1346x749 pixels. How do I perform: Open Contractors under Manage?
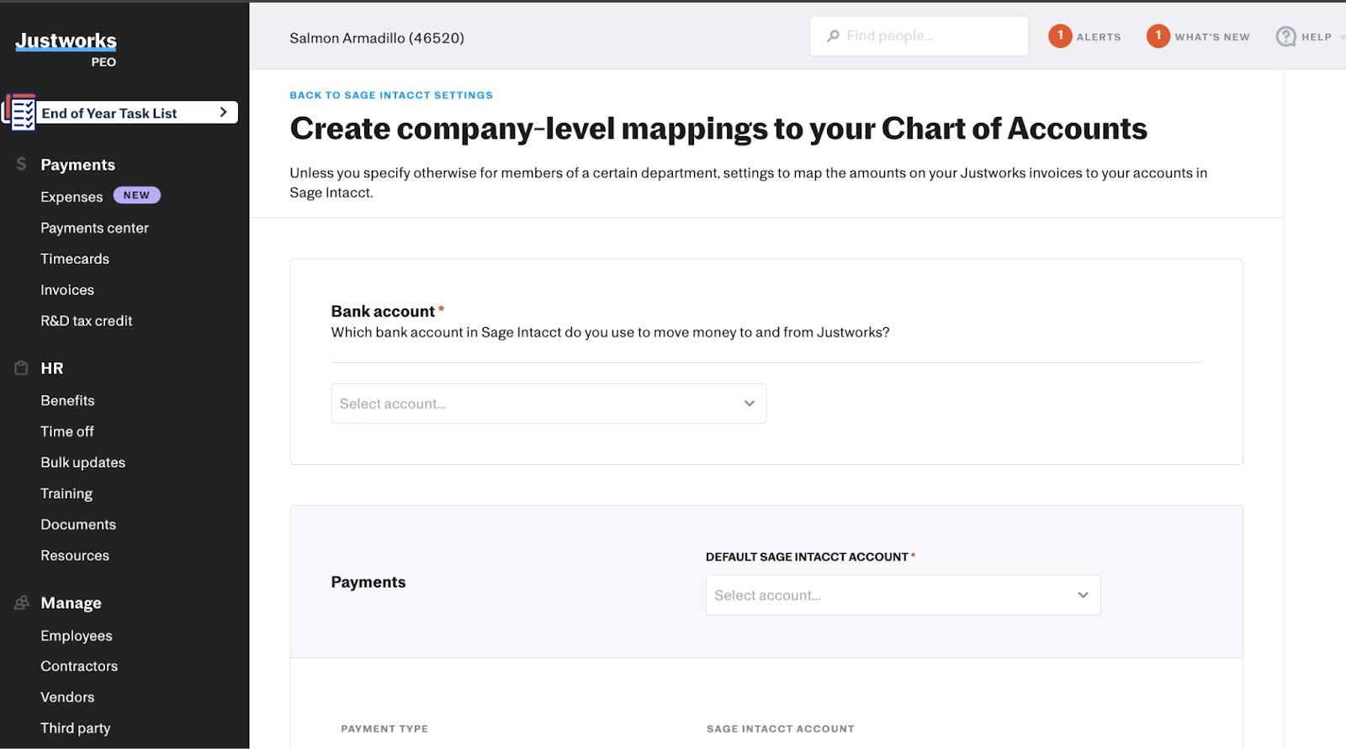[x=79, y=666]
